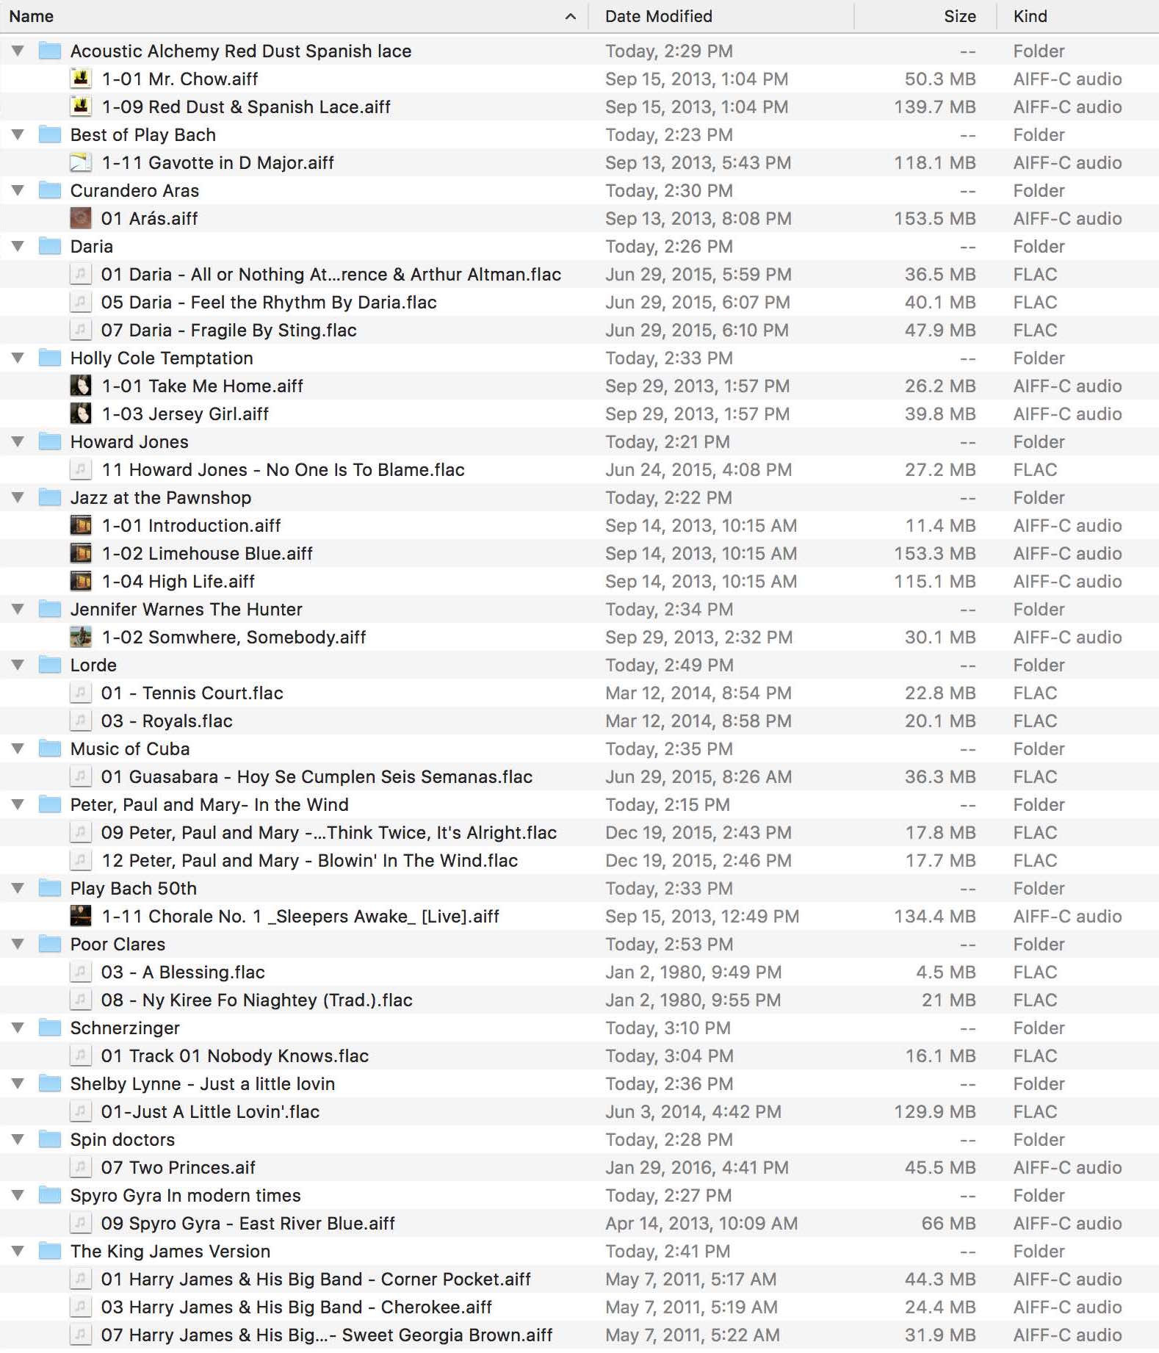Screen dimensions: 1159x1353
Task: Click the album art icon for 1-02 Somewhere, Somebody.aiff
Action: [x=81, y=637]
